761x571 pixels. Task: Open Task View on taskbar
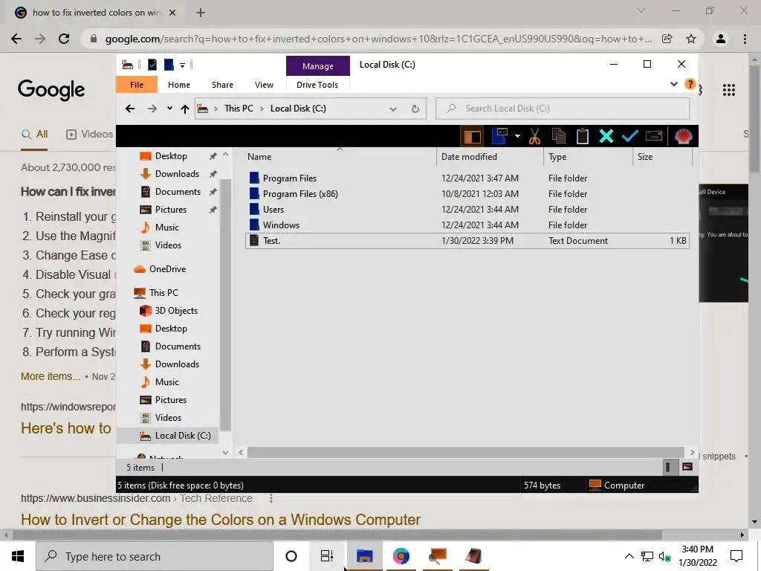pyautogui.click(x=327, y=556)
